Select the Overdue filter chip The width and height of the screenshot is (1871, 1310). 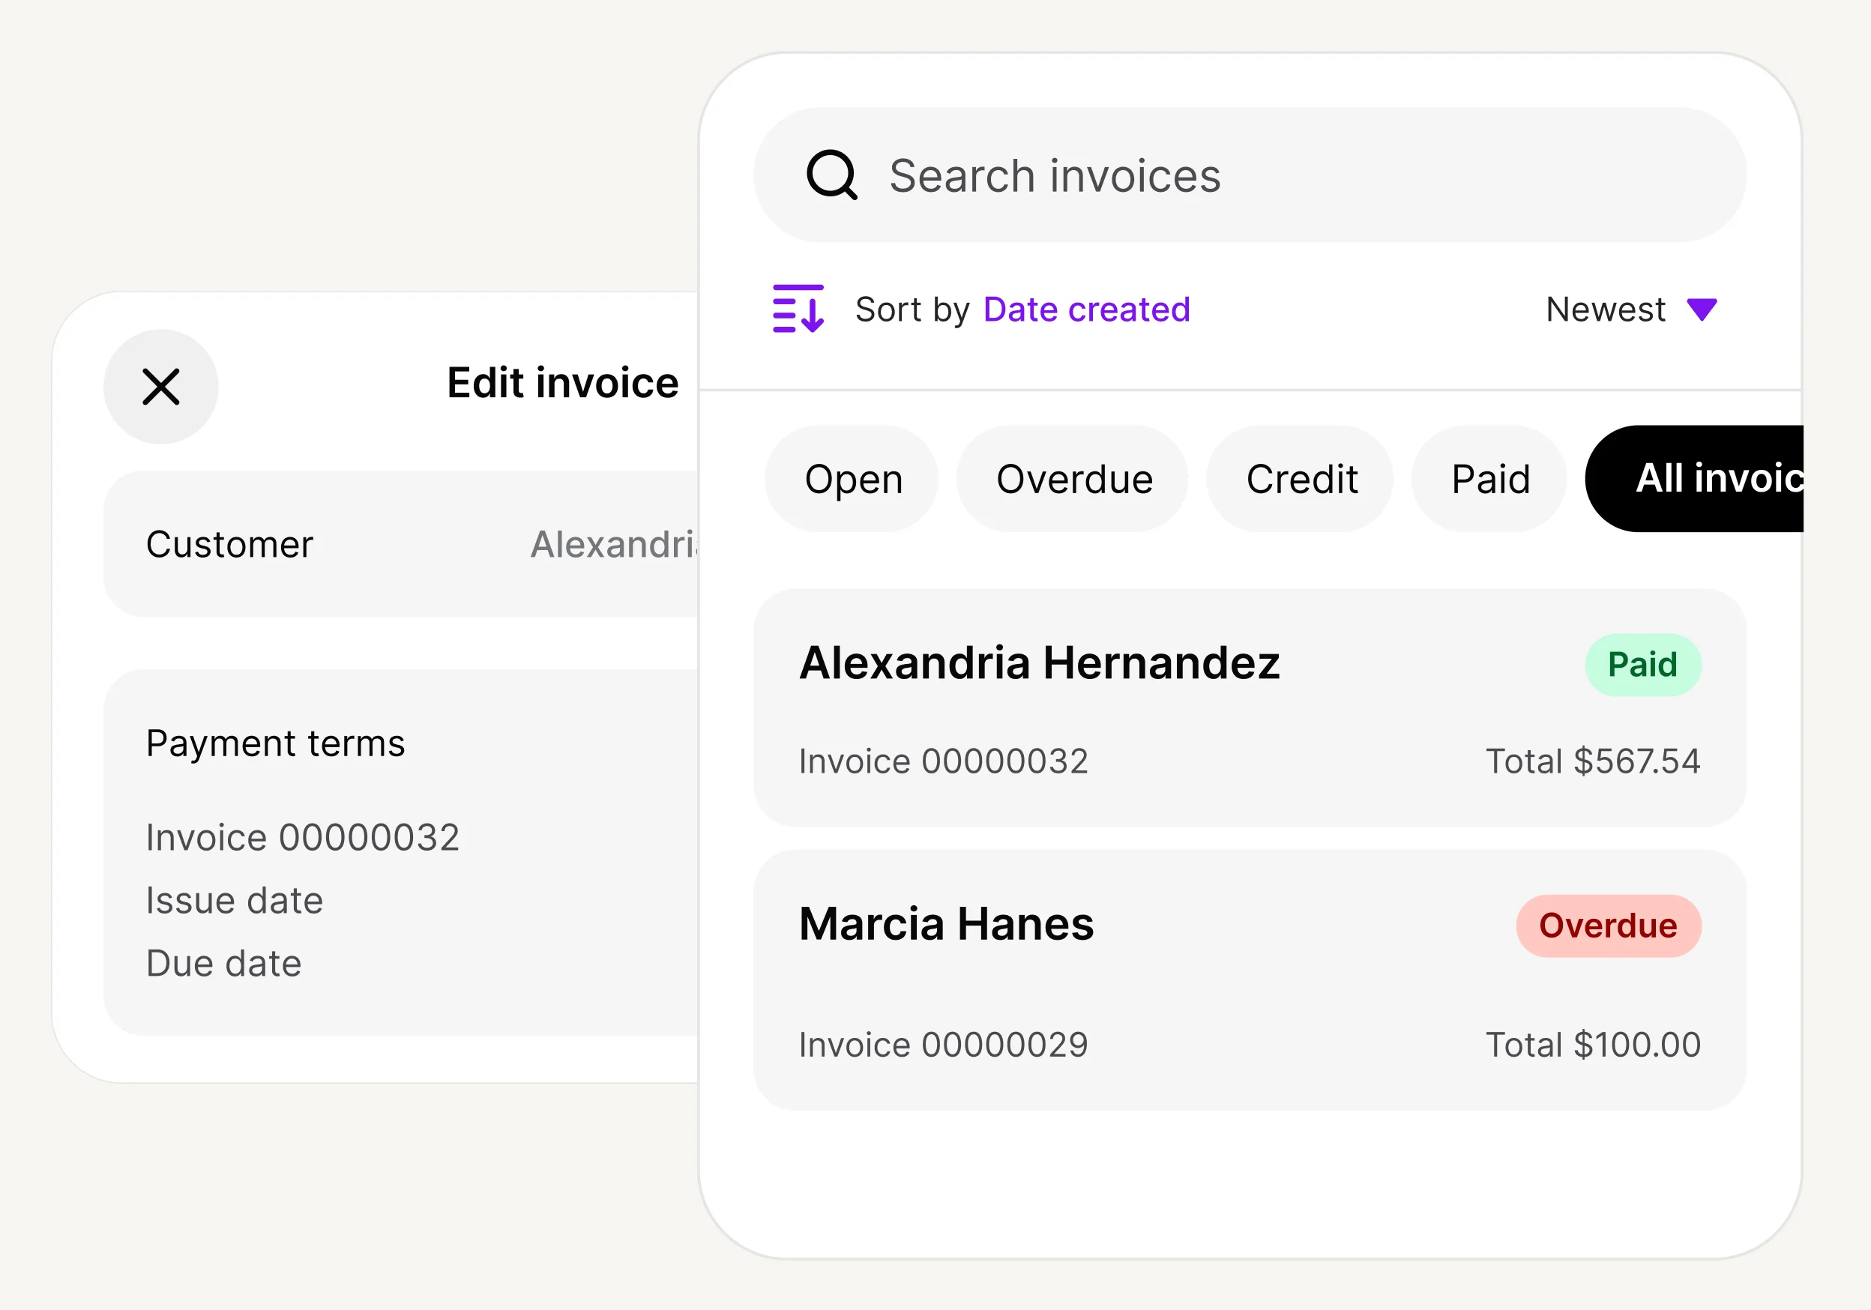pos(1073,478)
